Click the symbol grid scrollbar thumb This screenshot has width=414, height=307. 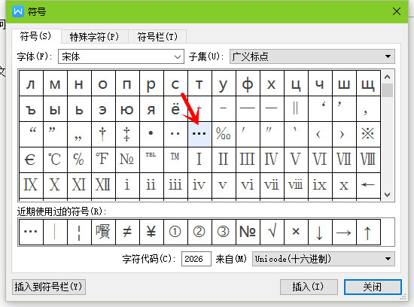(x=388, y=90)
